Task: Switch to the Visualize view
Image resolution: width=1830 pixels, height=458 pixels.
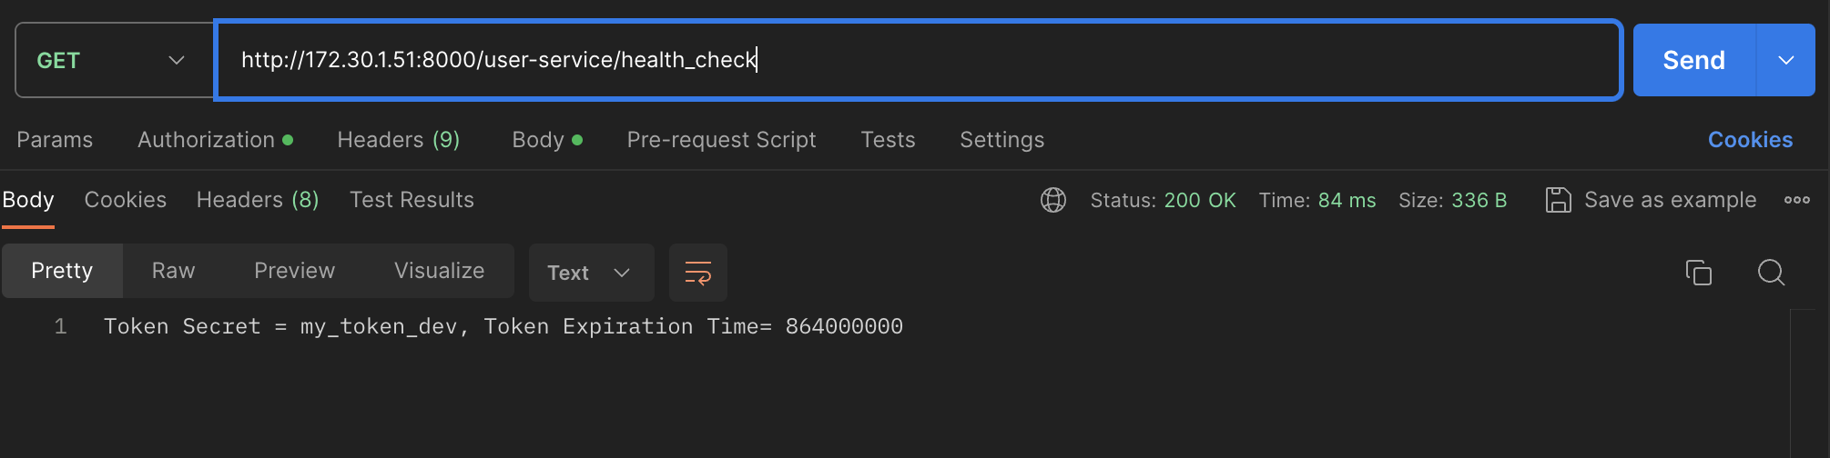Action: 439,271
